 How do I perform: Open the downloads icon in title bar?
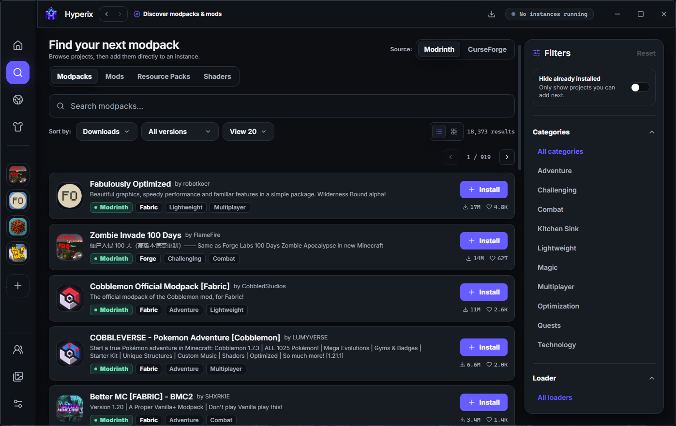coord(492,14)
